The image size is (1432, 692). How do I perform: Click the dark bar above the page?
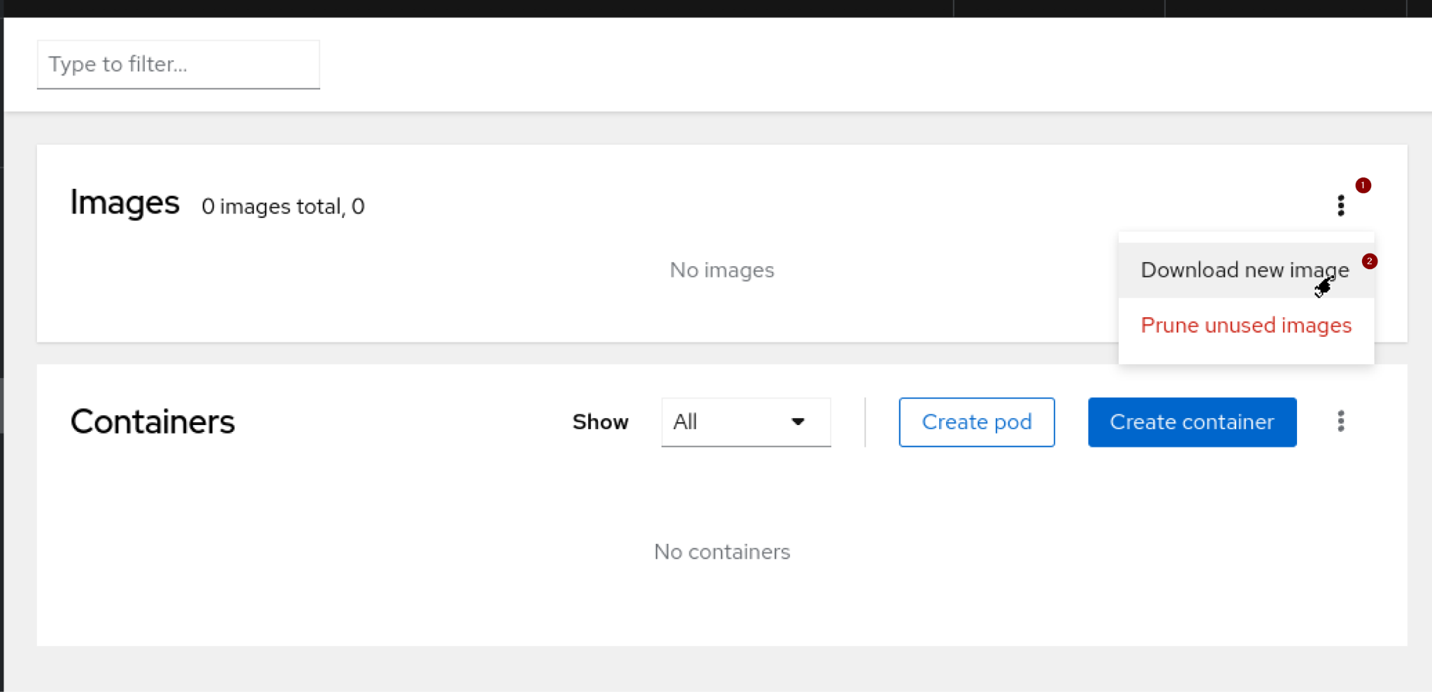[x=489, y=8]
